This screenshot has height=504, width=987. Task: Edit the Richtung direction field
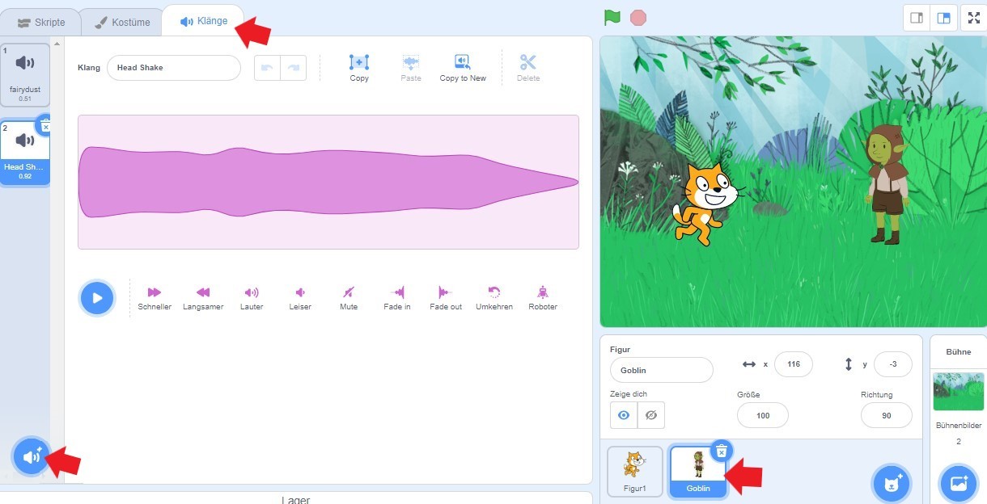coord(887,415)
